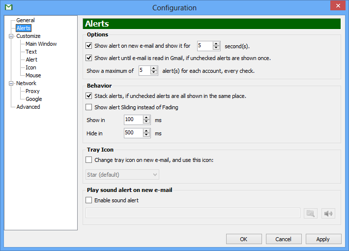The image size is (349, 251).
Task: Decrease maximum alerts per account down arrow
Action: [x=153, y=73]
